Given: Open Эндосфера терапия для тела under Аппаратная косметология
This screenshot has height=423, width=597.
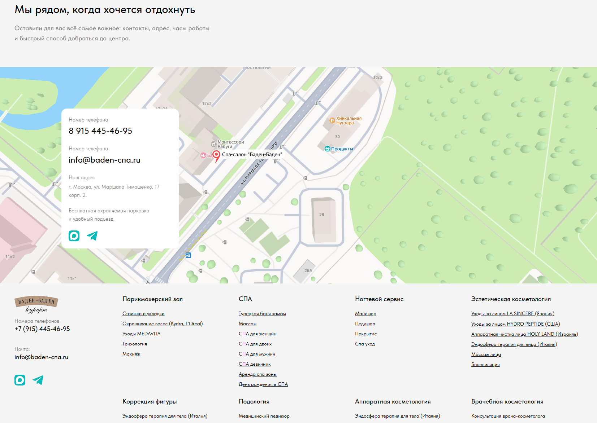Looking at the screenshot, I should 398,416.
